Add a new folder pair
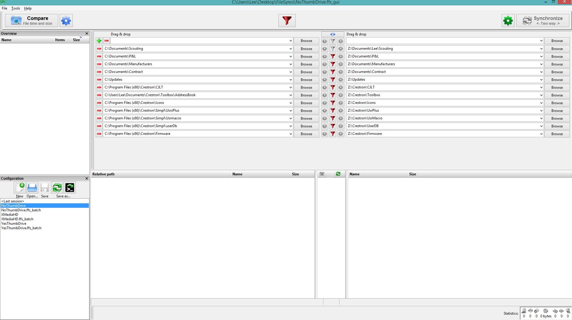The image size is (572, 320). (x=99, y=41)
